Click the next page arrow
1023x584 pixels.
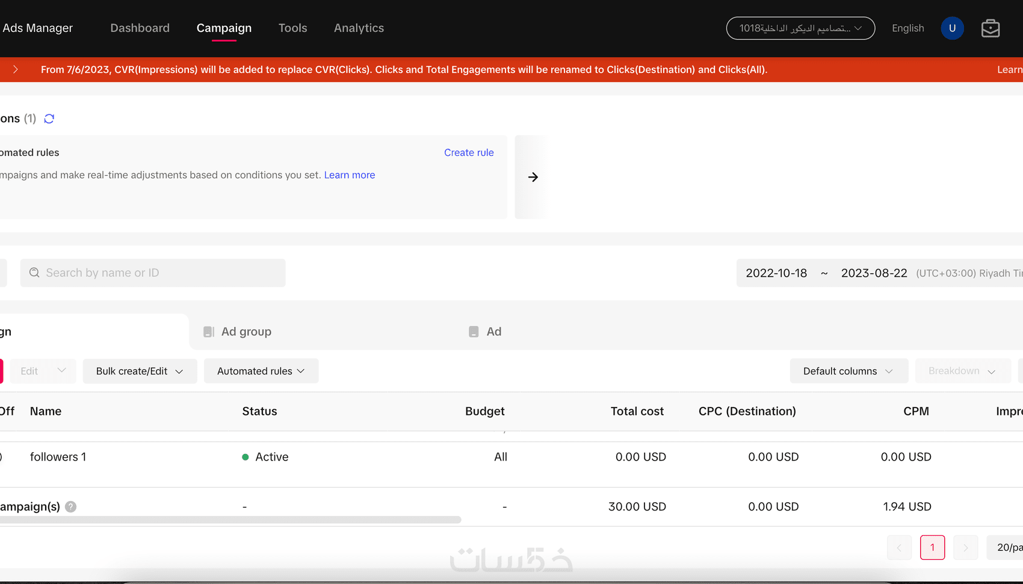pyautogui.click(x=965, y=547)
